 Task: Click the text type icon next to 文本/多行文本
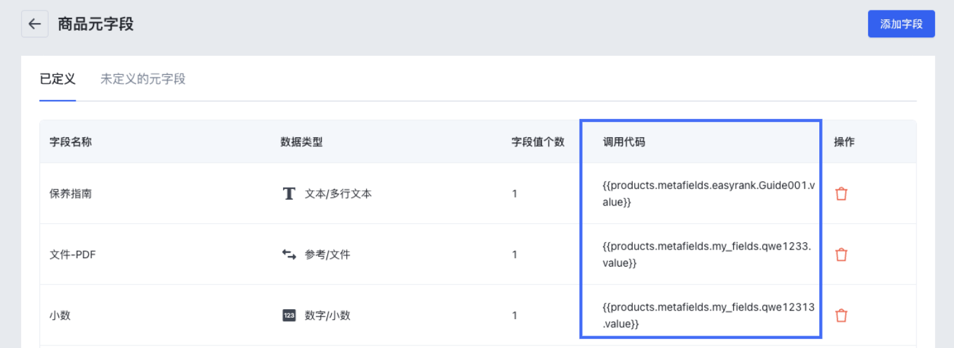point(288,194)
